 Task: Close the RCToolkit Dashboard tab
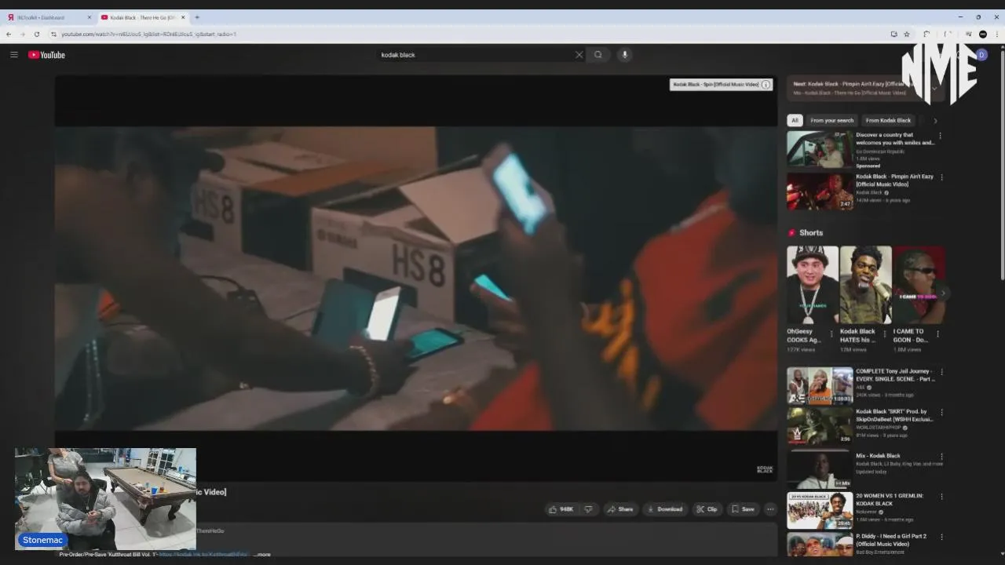point(89,17)
